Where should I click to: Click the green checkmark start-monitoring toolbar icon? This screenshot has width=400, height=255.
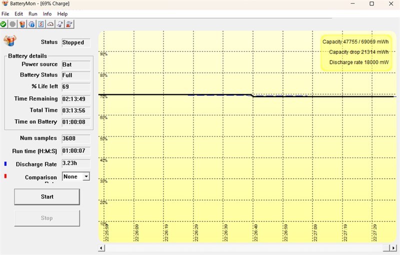pyautogui.click(x=3, y=24)
